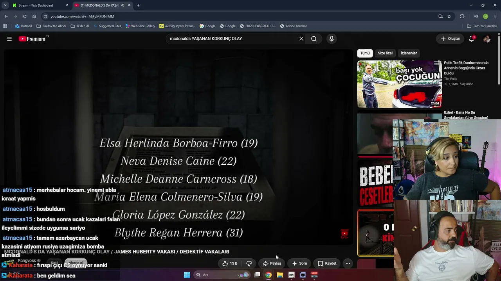Share the video with Paylaş

pyautogui.click(x=272, y=263)
